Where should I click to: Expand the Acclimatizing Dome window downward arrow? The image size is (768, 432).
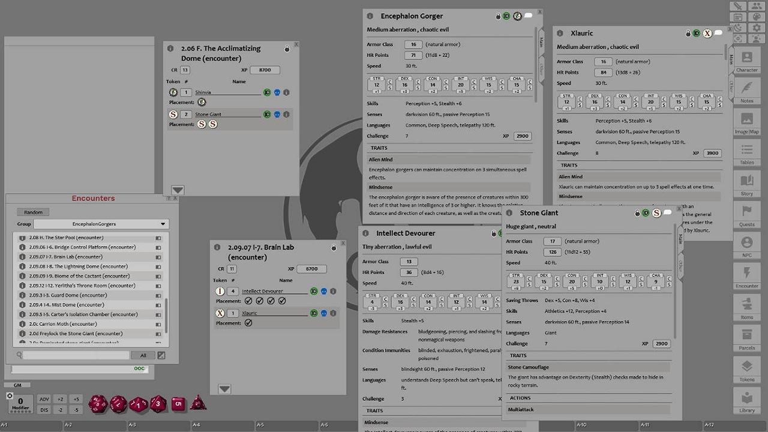click(x=176, y=188)
